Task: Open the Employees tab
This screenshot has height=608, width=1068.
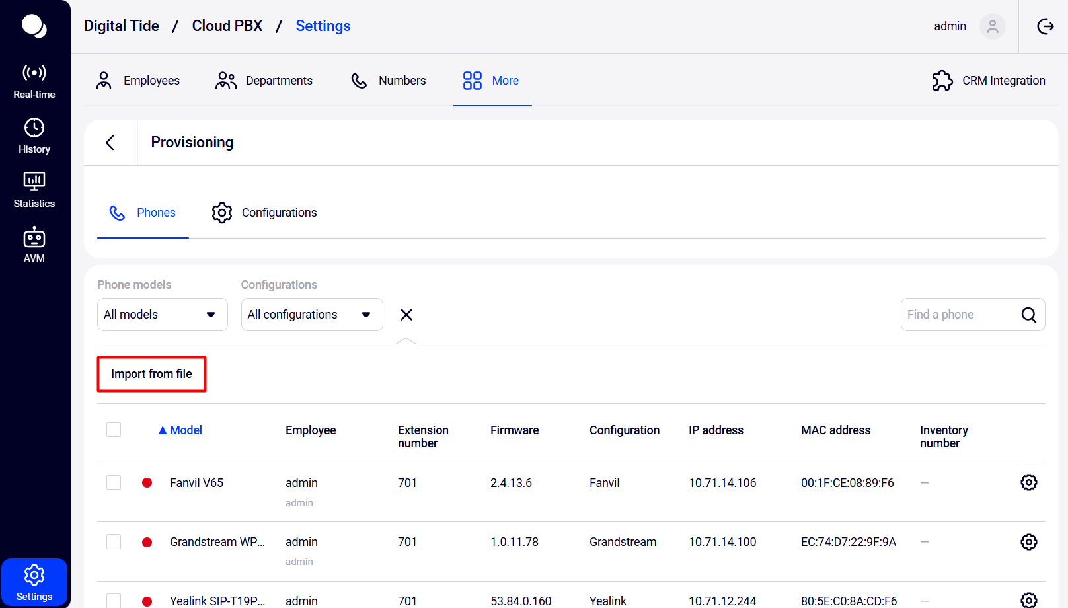Action: tap(138, 81)
